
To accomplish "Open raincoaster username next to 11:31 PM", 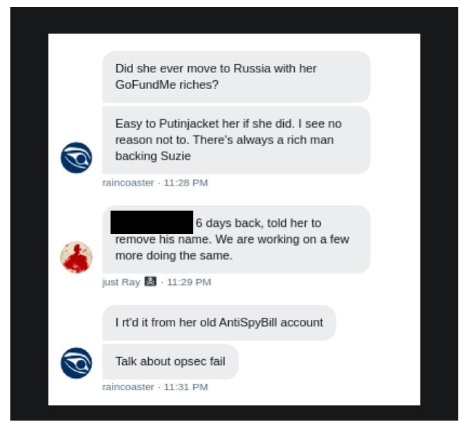I will click(128, 387).
